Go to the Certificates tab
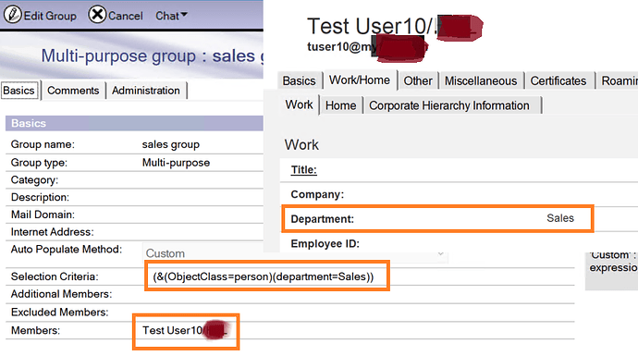The image size is (638, 356). click(x=558, y=81)
